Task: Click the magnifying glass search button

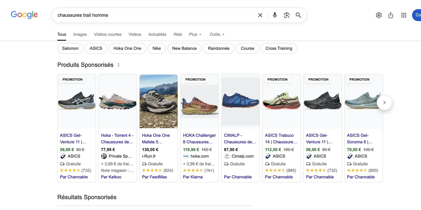Action: coord(298,15)
